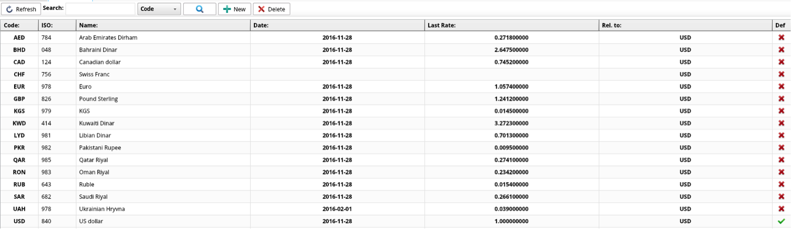Image resolution: width=791 pixels, height=229 pixels.
Task: Toggle default red X for EUR row
Action: (x=781, y=86)
